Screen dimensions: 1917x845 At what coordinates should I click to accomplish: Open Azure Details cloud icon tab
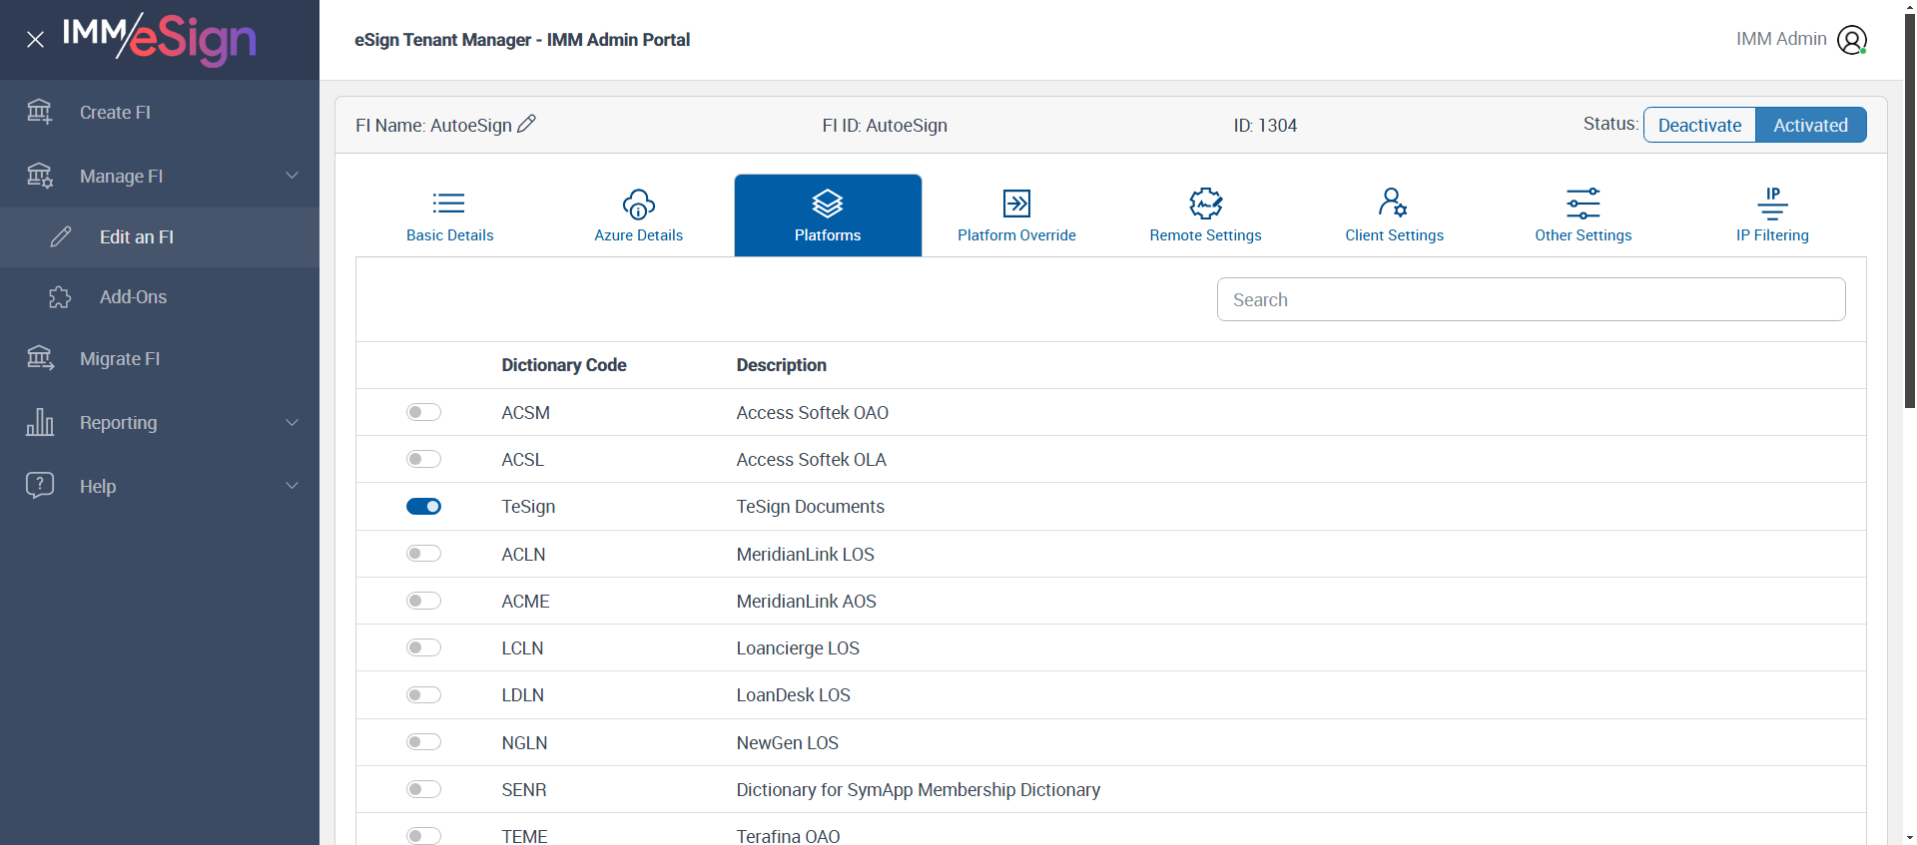(638, 205)
